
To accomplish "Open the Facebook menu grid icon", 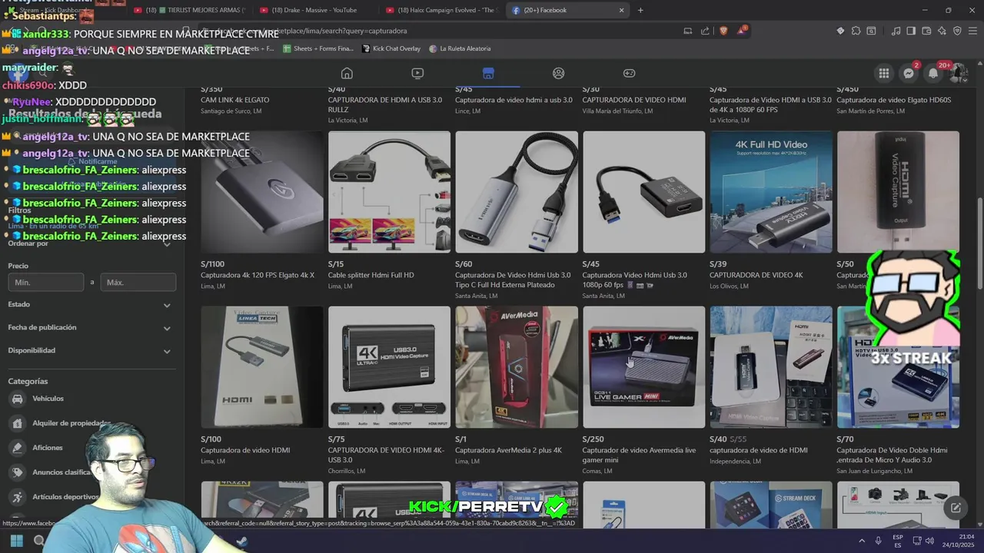I will pyautogui.click(x=884, y=73).
